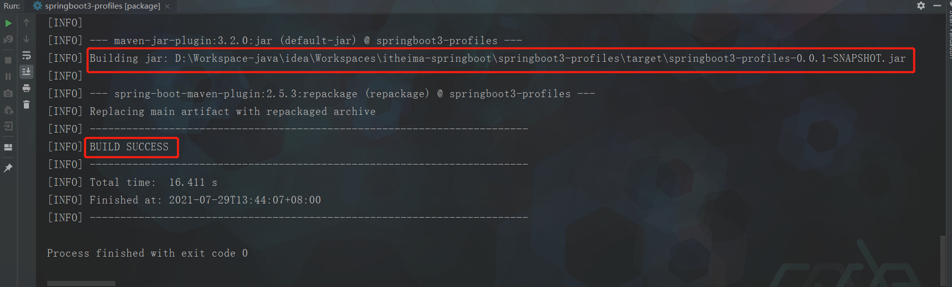Toggle pin tab in Run panel

[8, 168]
